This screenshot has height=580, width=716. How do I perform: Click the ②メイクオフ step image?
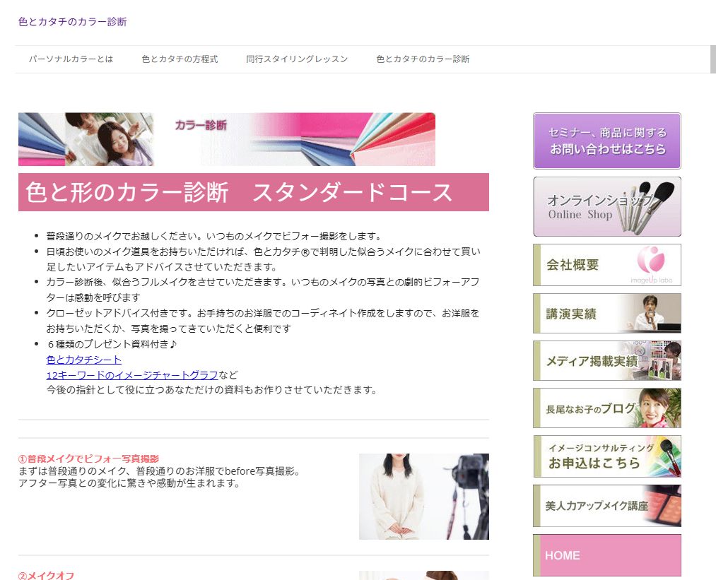pyautogui.click(x=423, y=575)
